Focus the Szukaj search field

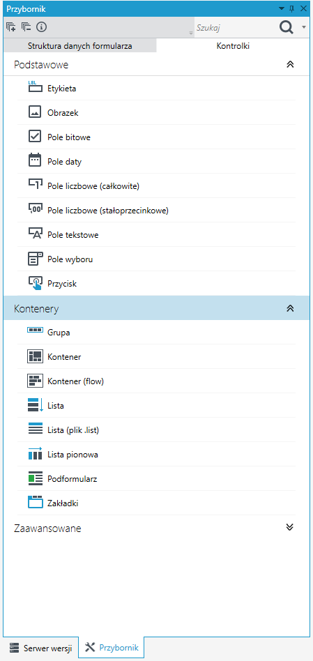point(235,28)
